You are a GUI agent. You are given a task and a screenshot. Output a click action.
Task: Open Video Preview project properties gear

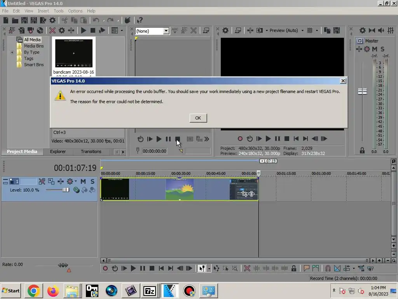[x=225, y=30]
